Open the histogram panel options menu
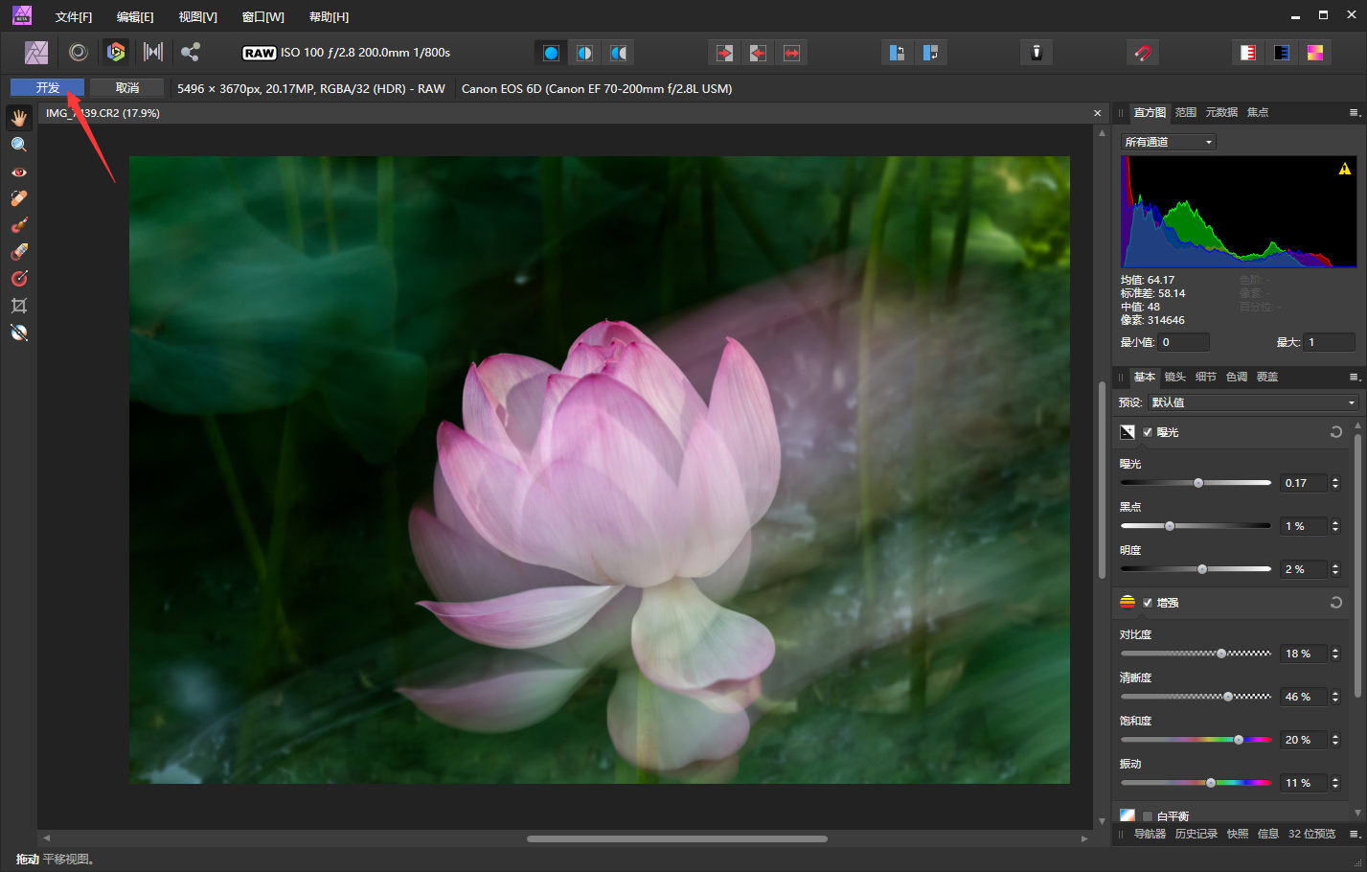This screenshot has height=872, width=1367. pyautogui.click(x=1355, y=113)
